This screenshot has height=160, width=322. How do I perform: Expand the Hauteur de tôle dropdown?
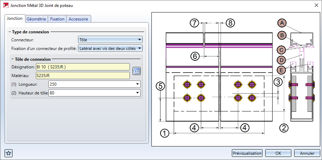[x=94, y=93]
